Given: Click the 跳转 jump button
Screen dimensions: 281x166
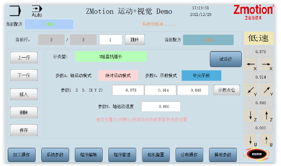Looking at the screenshot, I should (x=135, y=40).
